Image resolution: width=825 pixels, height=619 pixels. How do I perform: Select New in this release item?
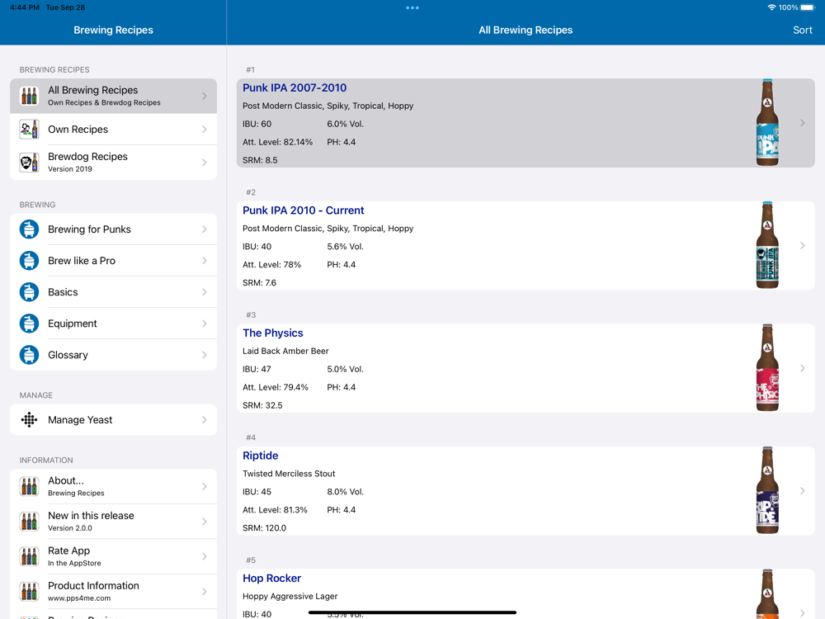tap(113, 522)
